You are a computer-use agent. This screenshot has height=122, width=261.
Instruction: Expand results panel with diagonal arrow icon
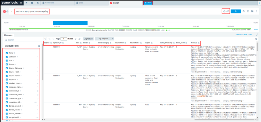coord(257,35)
